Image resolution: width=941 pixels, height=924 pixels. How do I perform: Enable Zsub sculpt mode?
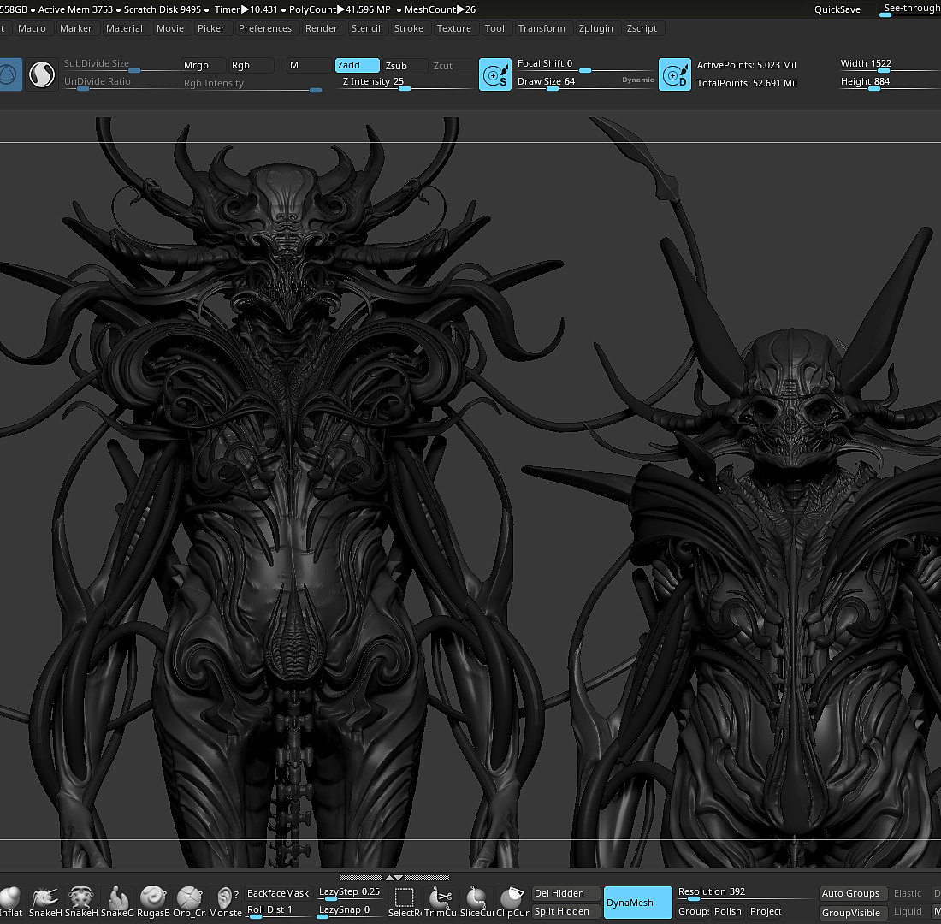[405, 65]
